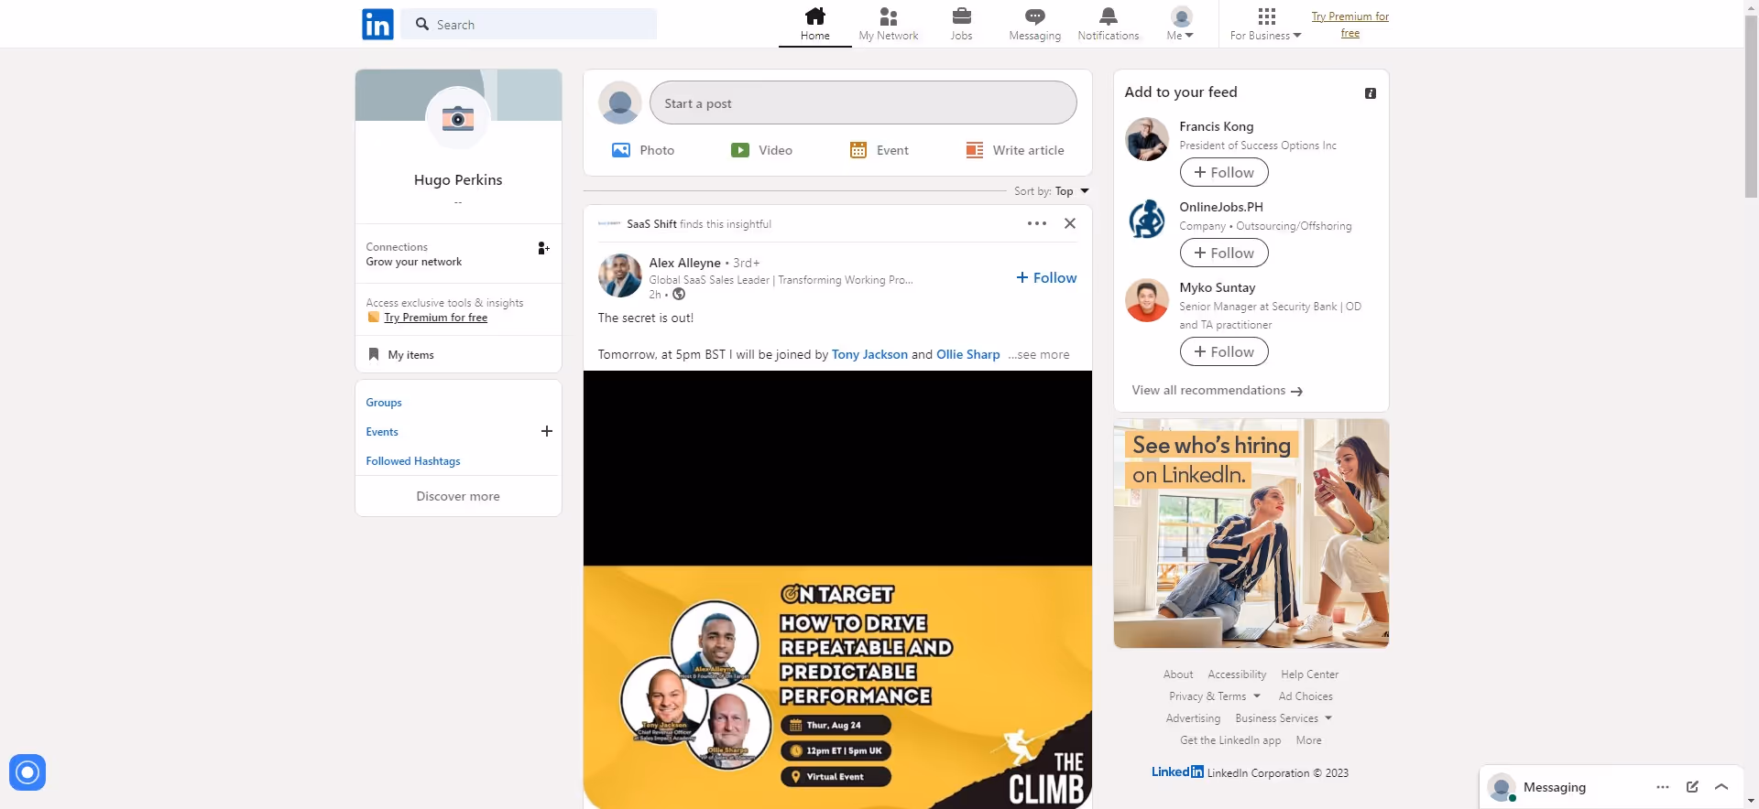This screenshot has height=809, width=1759.
Task: Open the Messaging tab
Action: coord(1035,24)
